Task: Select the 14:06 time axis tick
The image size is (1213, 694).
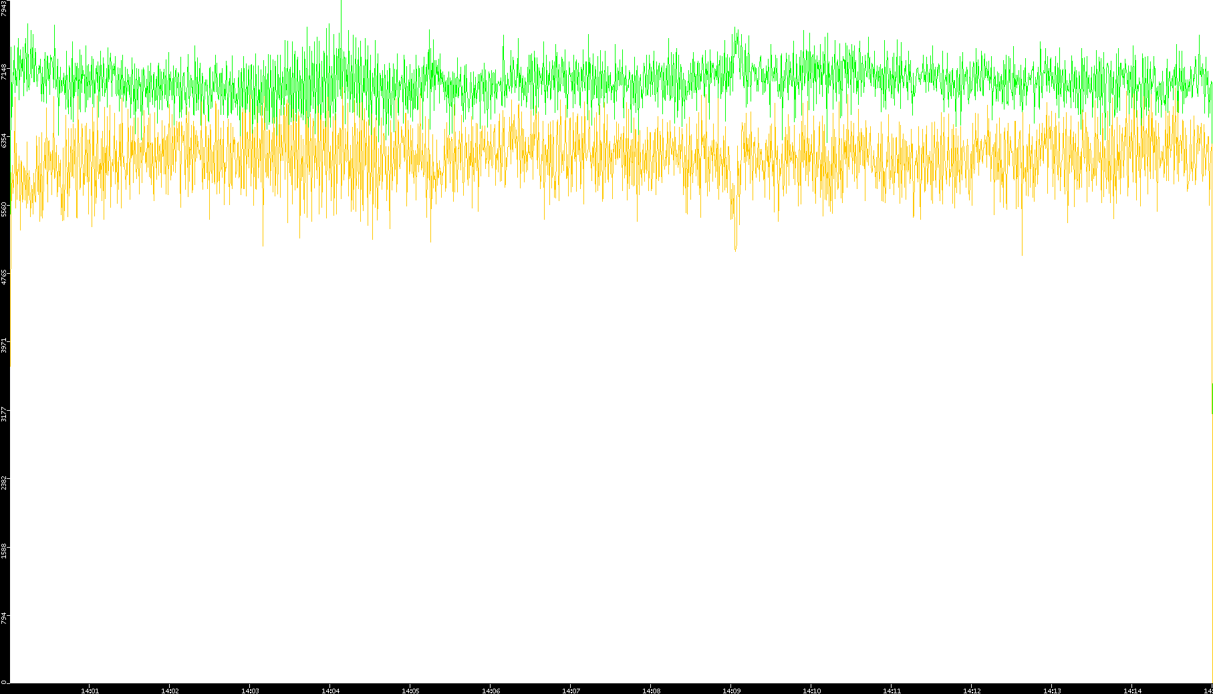Action: [491, 691]
